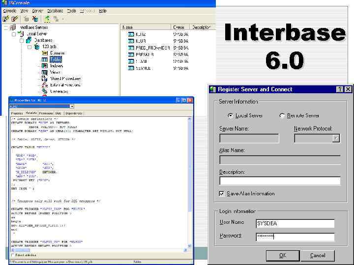Select the Remote Server radio button

[282, 116]
